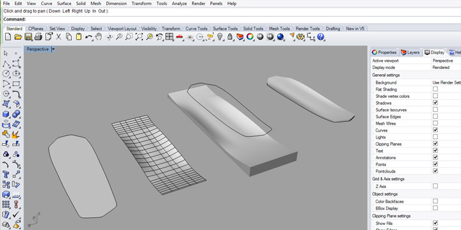The image size is (461, 230).
Task: Click the blue Render sphere icon
Action: pyautogui.click(x=280, y=36)
